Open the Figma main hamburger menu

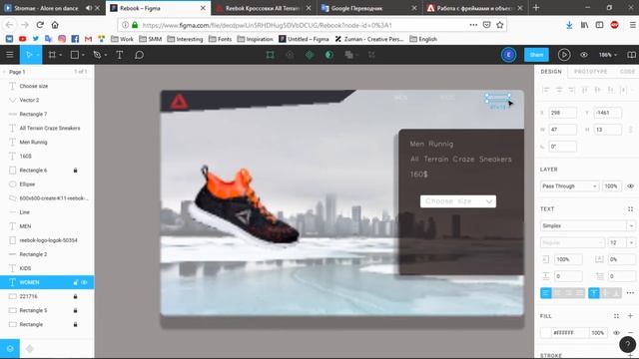click(10, 55)
